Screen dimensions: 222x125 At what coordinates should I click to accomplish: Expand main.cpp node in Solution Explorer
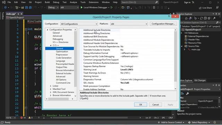coord(185,49)
